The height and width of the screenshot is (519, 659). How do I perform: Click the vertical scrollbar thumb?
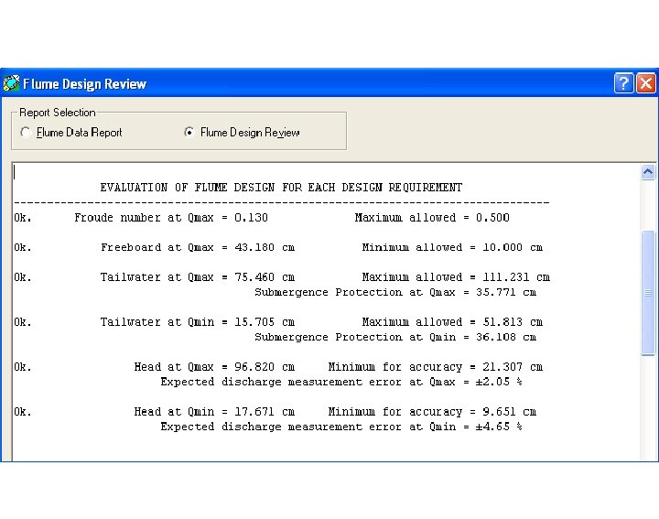point(648,293)
